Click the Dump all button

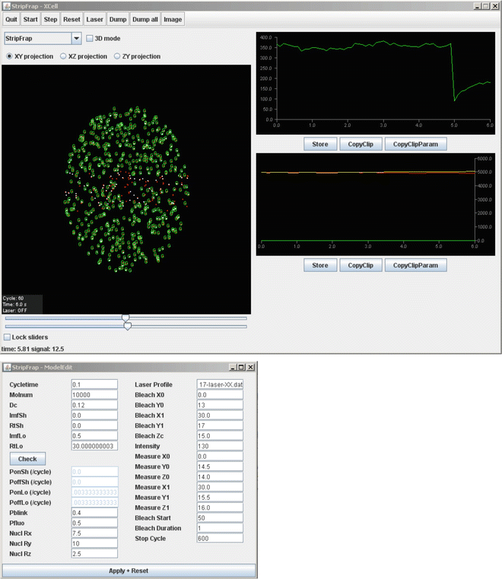145,19
